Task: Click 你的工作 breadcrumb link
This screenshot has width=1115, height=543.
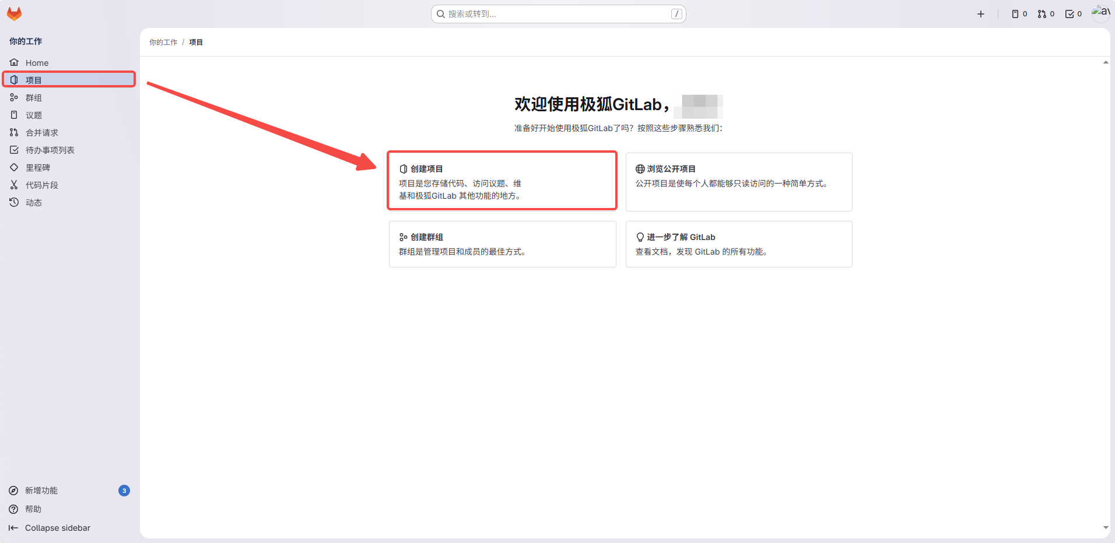Action: pyautogui.click(x=163, y=43)
